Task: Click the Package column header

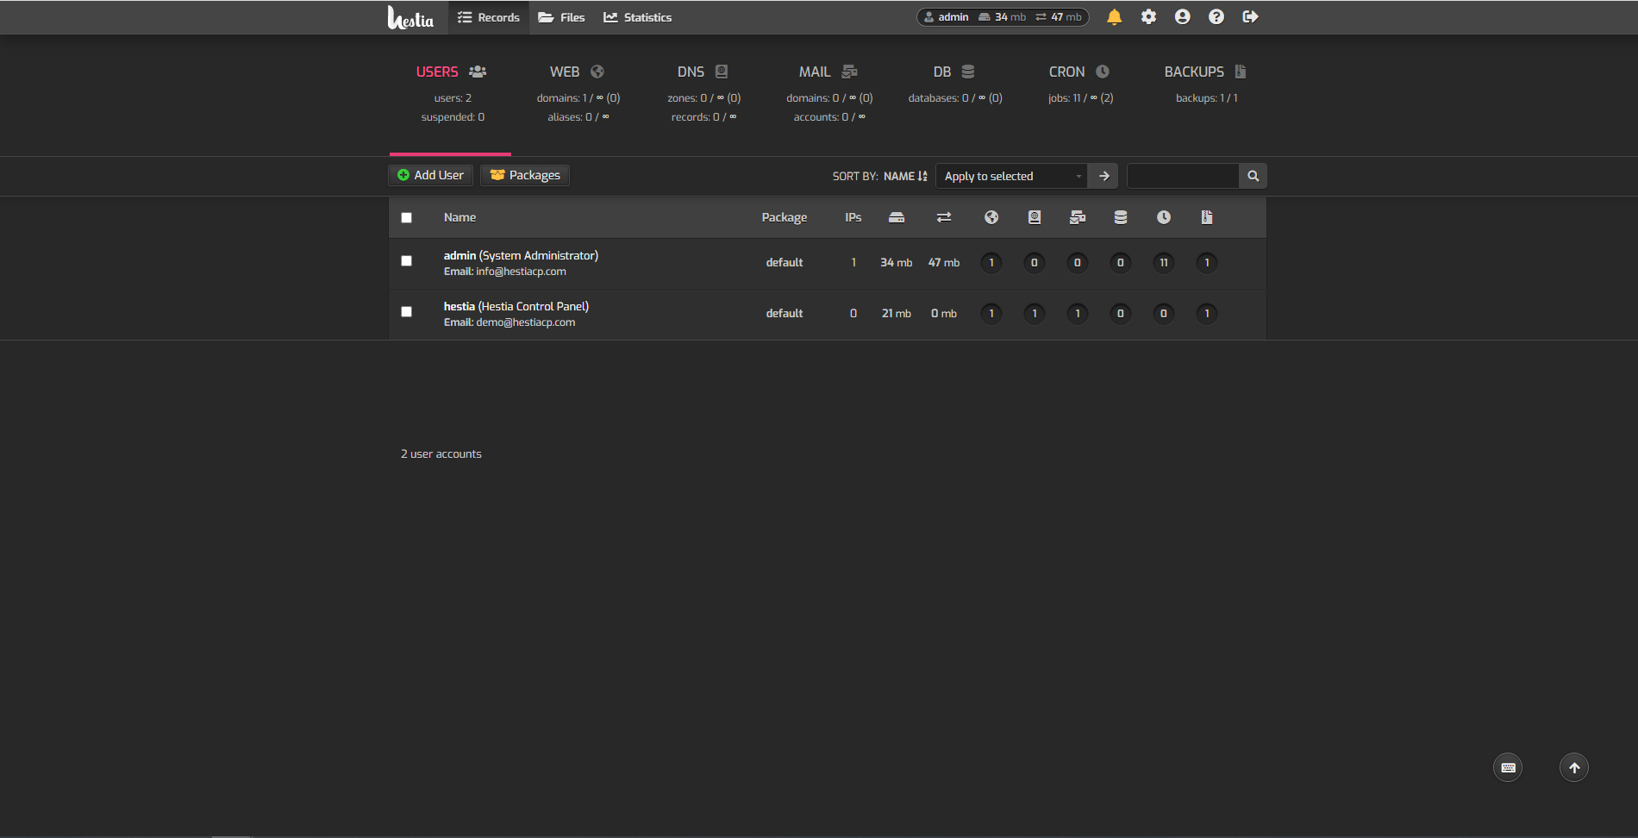Action: point(785,217)
